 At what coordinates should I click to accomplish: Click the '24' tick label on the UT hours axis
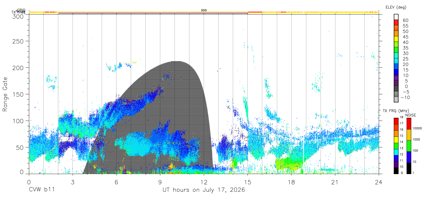[x=379, y=182]
